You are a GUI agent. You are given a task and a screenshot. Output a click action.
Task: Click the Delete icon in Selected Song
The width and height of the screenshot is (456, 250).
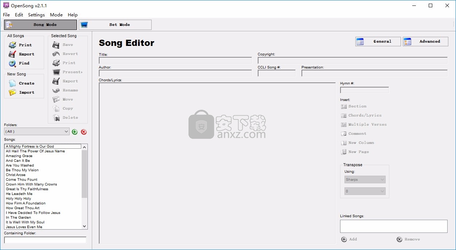click(x=56, y=118)
